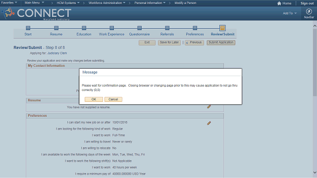Open the NavBar compass icon
The height and width of the screenshot is (178, 317).
309,11
